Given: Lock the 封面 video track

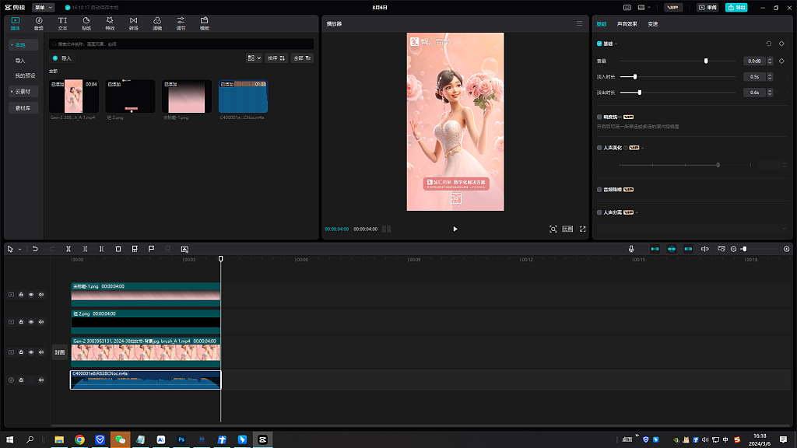Looking at the screenshot, I should [21, 352].
